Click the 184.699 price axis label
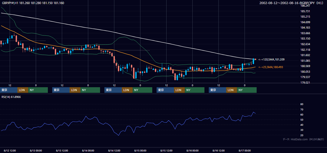The width and height of the screenshot is (327, 153). (305, 22)
